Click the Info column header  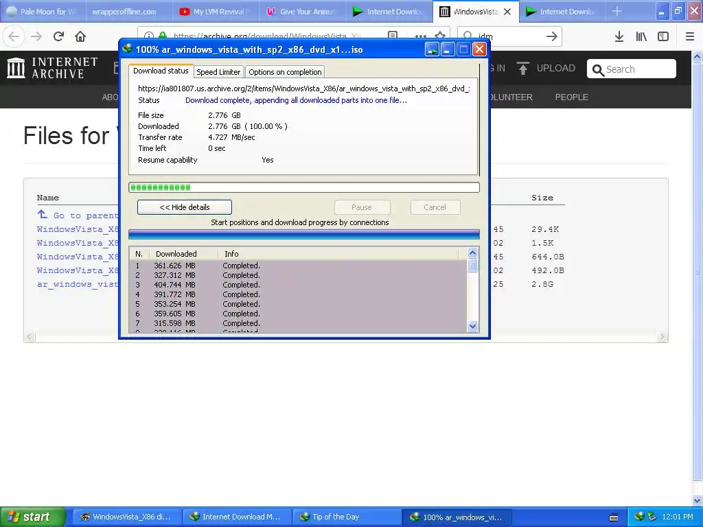tap(338, 254)
